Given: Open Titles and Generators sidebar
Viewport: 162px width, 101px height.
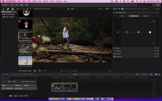Looking at the screenshot, I should (13, 9).
